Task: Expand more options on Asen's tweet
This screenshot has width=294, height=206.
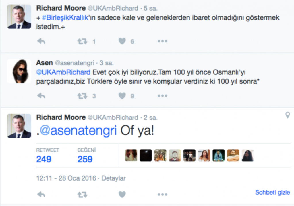Action: click(x=162, y=96)
